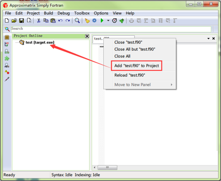Open the Build menu
The image size is (221, 181).
[x=48, y=13]
